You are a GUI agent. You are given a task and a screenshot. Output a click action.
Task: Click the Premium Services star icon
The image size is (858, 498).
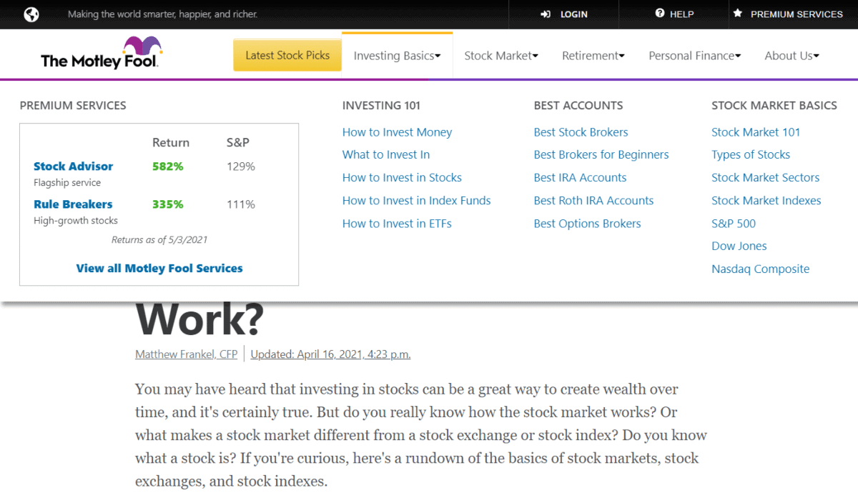tap(737, 14)
